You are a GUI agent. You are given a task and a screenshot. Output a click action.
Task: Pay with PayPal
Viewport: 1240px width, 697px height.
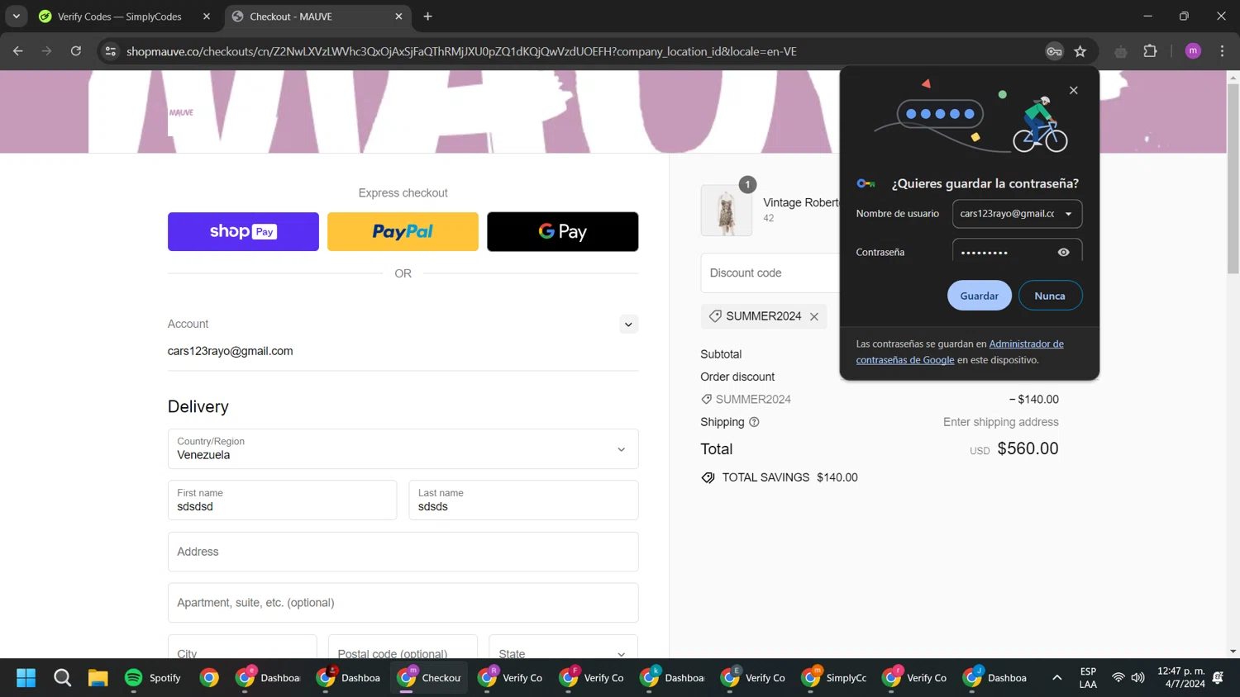403,232
